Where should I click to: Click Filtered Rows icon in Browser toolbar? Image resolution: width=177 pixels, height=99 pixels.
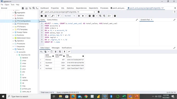click(x=30, y=8)
